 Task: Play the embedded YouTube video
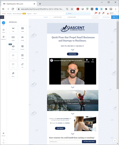pyautogui.click(x=73, y=71)
